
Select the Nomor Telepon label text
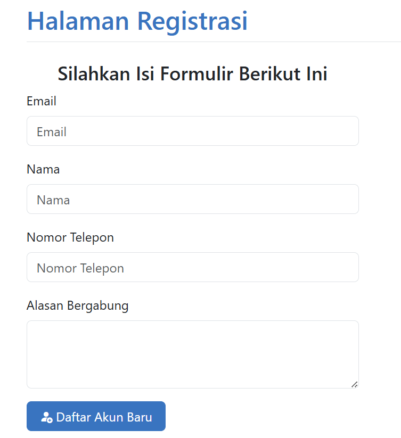(x=70, y=237)
